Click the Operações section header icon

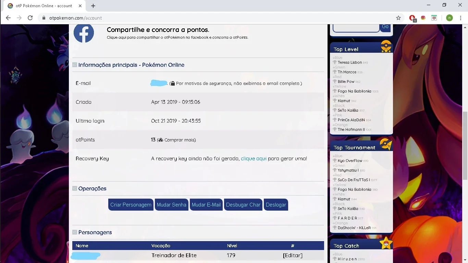coord(75,188)
